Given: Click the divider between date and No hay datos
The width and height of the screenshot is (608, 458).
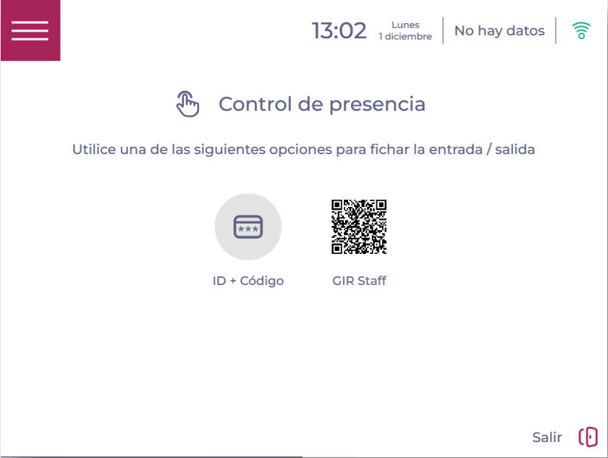Looking at the screenshot, I should tap(443, 30).
